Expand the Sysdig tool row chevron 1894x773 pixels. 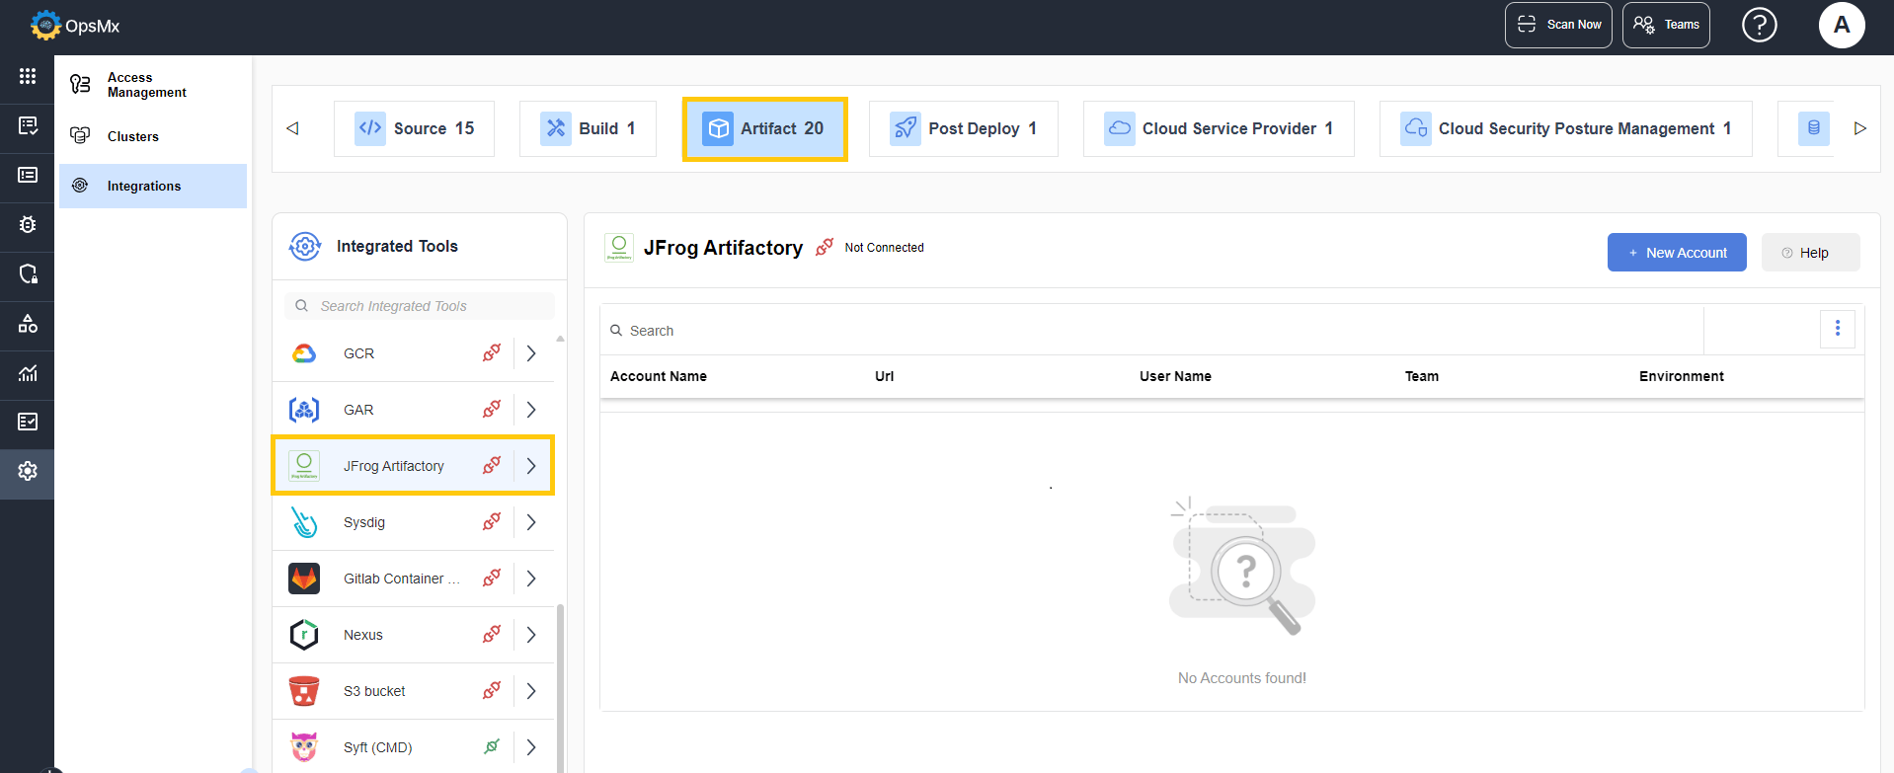tap(531, 522)
